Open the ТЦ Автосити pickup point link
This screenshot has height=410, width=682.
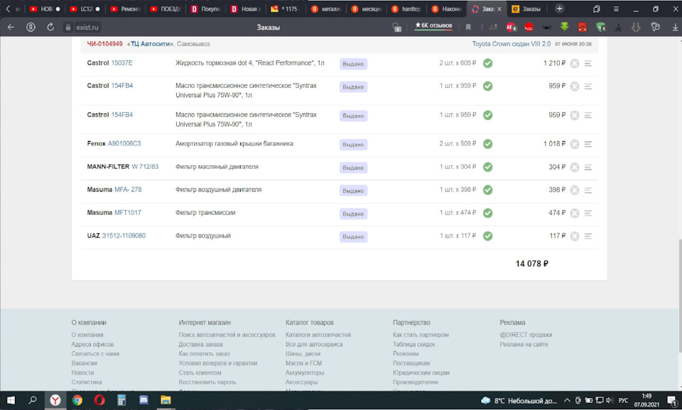(151, 44)
